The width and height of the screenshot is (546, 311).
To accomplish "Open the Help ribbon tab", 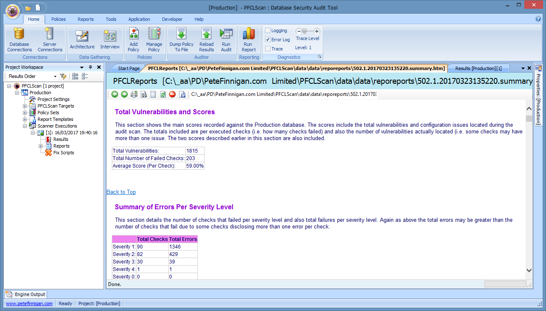I will (x=199, y=19).
